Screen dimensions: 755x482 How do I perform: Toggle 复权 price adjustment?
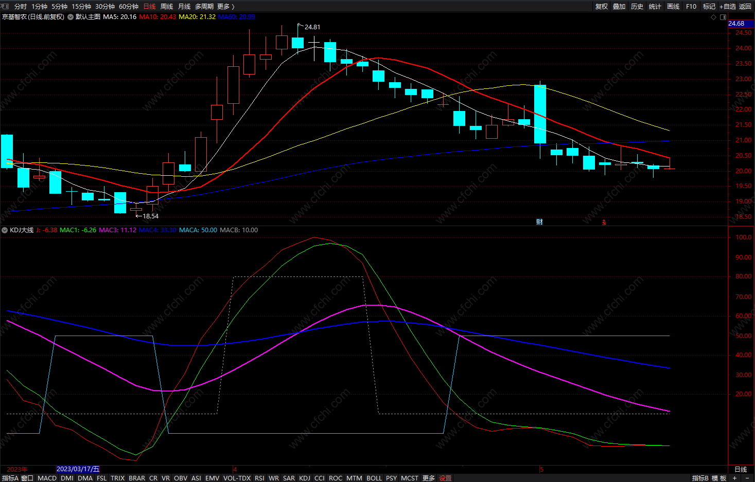(601, 6)
